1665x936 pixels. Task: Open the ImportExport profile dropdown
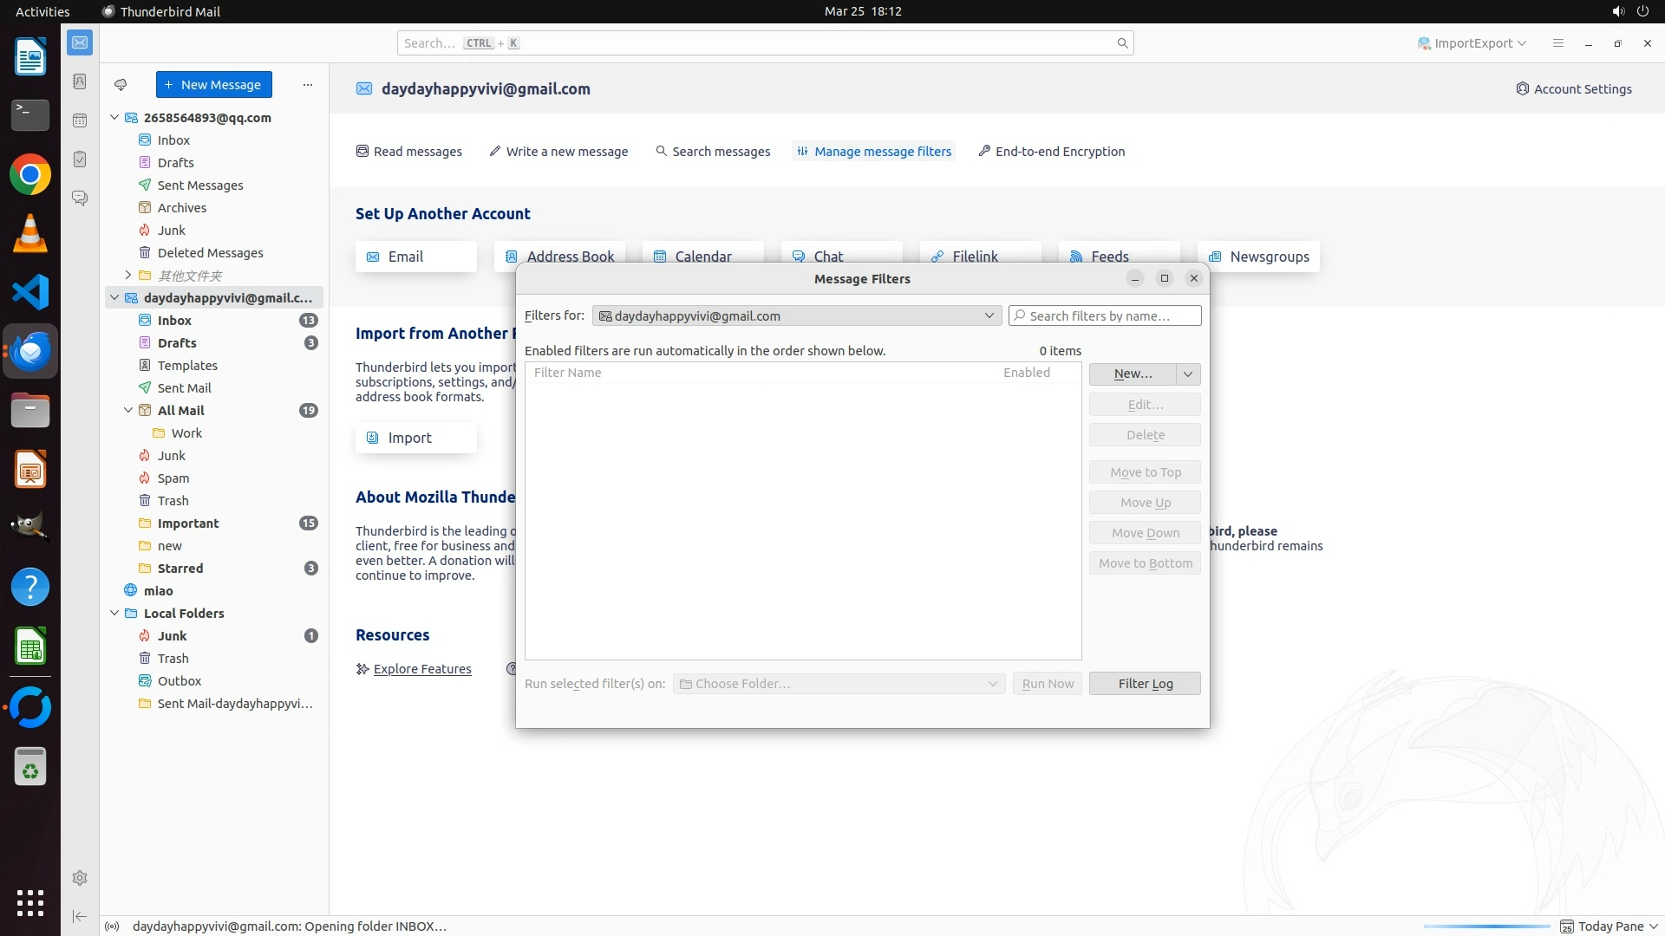coord(1472,43)
